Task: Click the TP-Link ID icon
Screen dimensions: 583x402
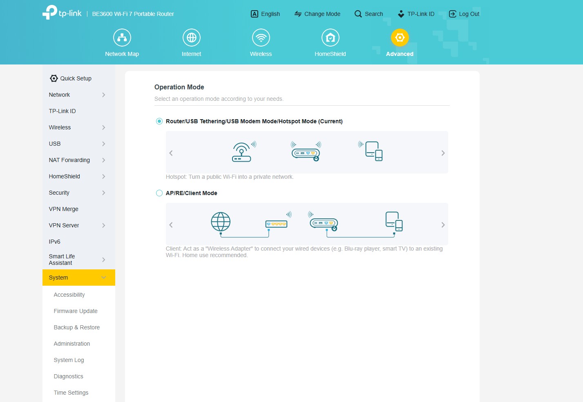Action: 401,14
